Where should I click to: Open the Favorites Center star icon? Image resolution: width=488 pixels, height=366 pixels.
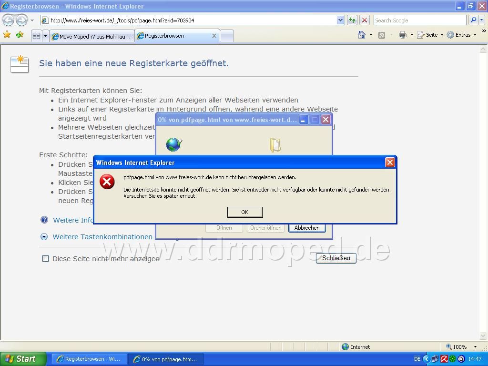(x=7, y=34)
